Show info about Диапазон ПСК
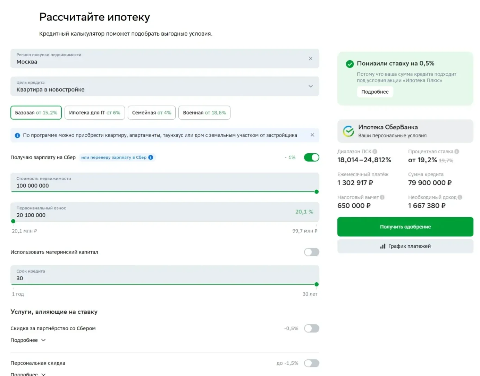Screen dimensions: 480x376 tap(375, 152)
